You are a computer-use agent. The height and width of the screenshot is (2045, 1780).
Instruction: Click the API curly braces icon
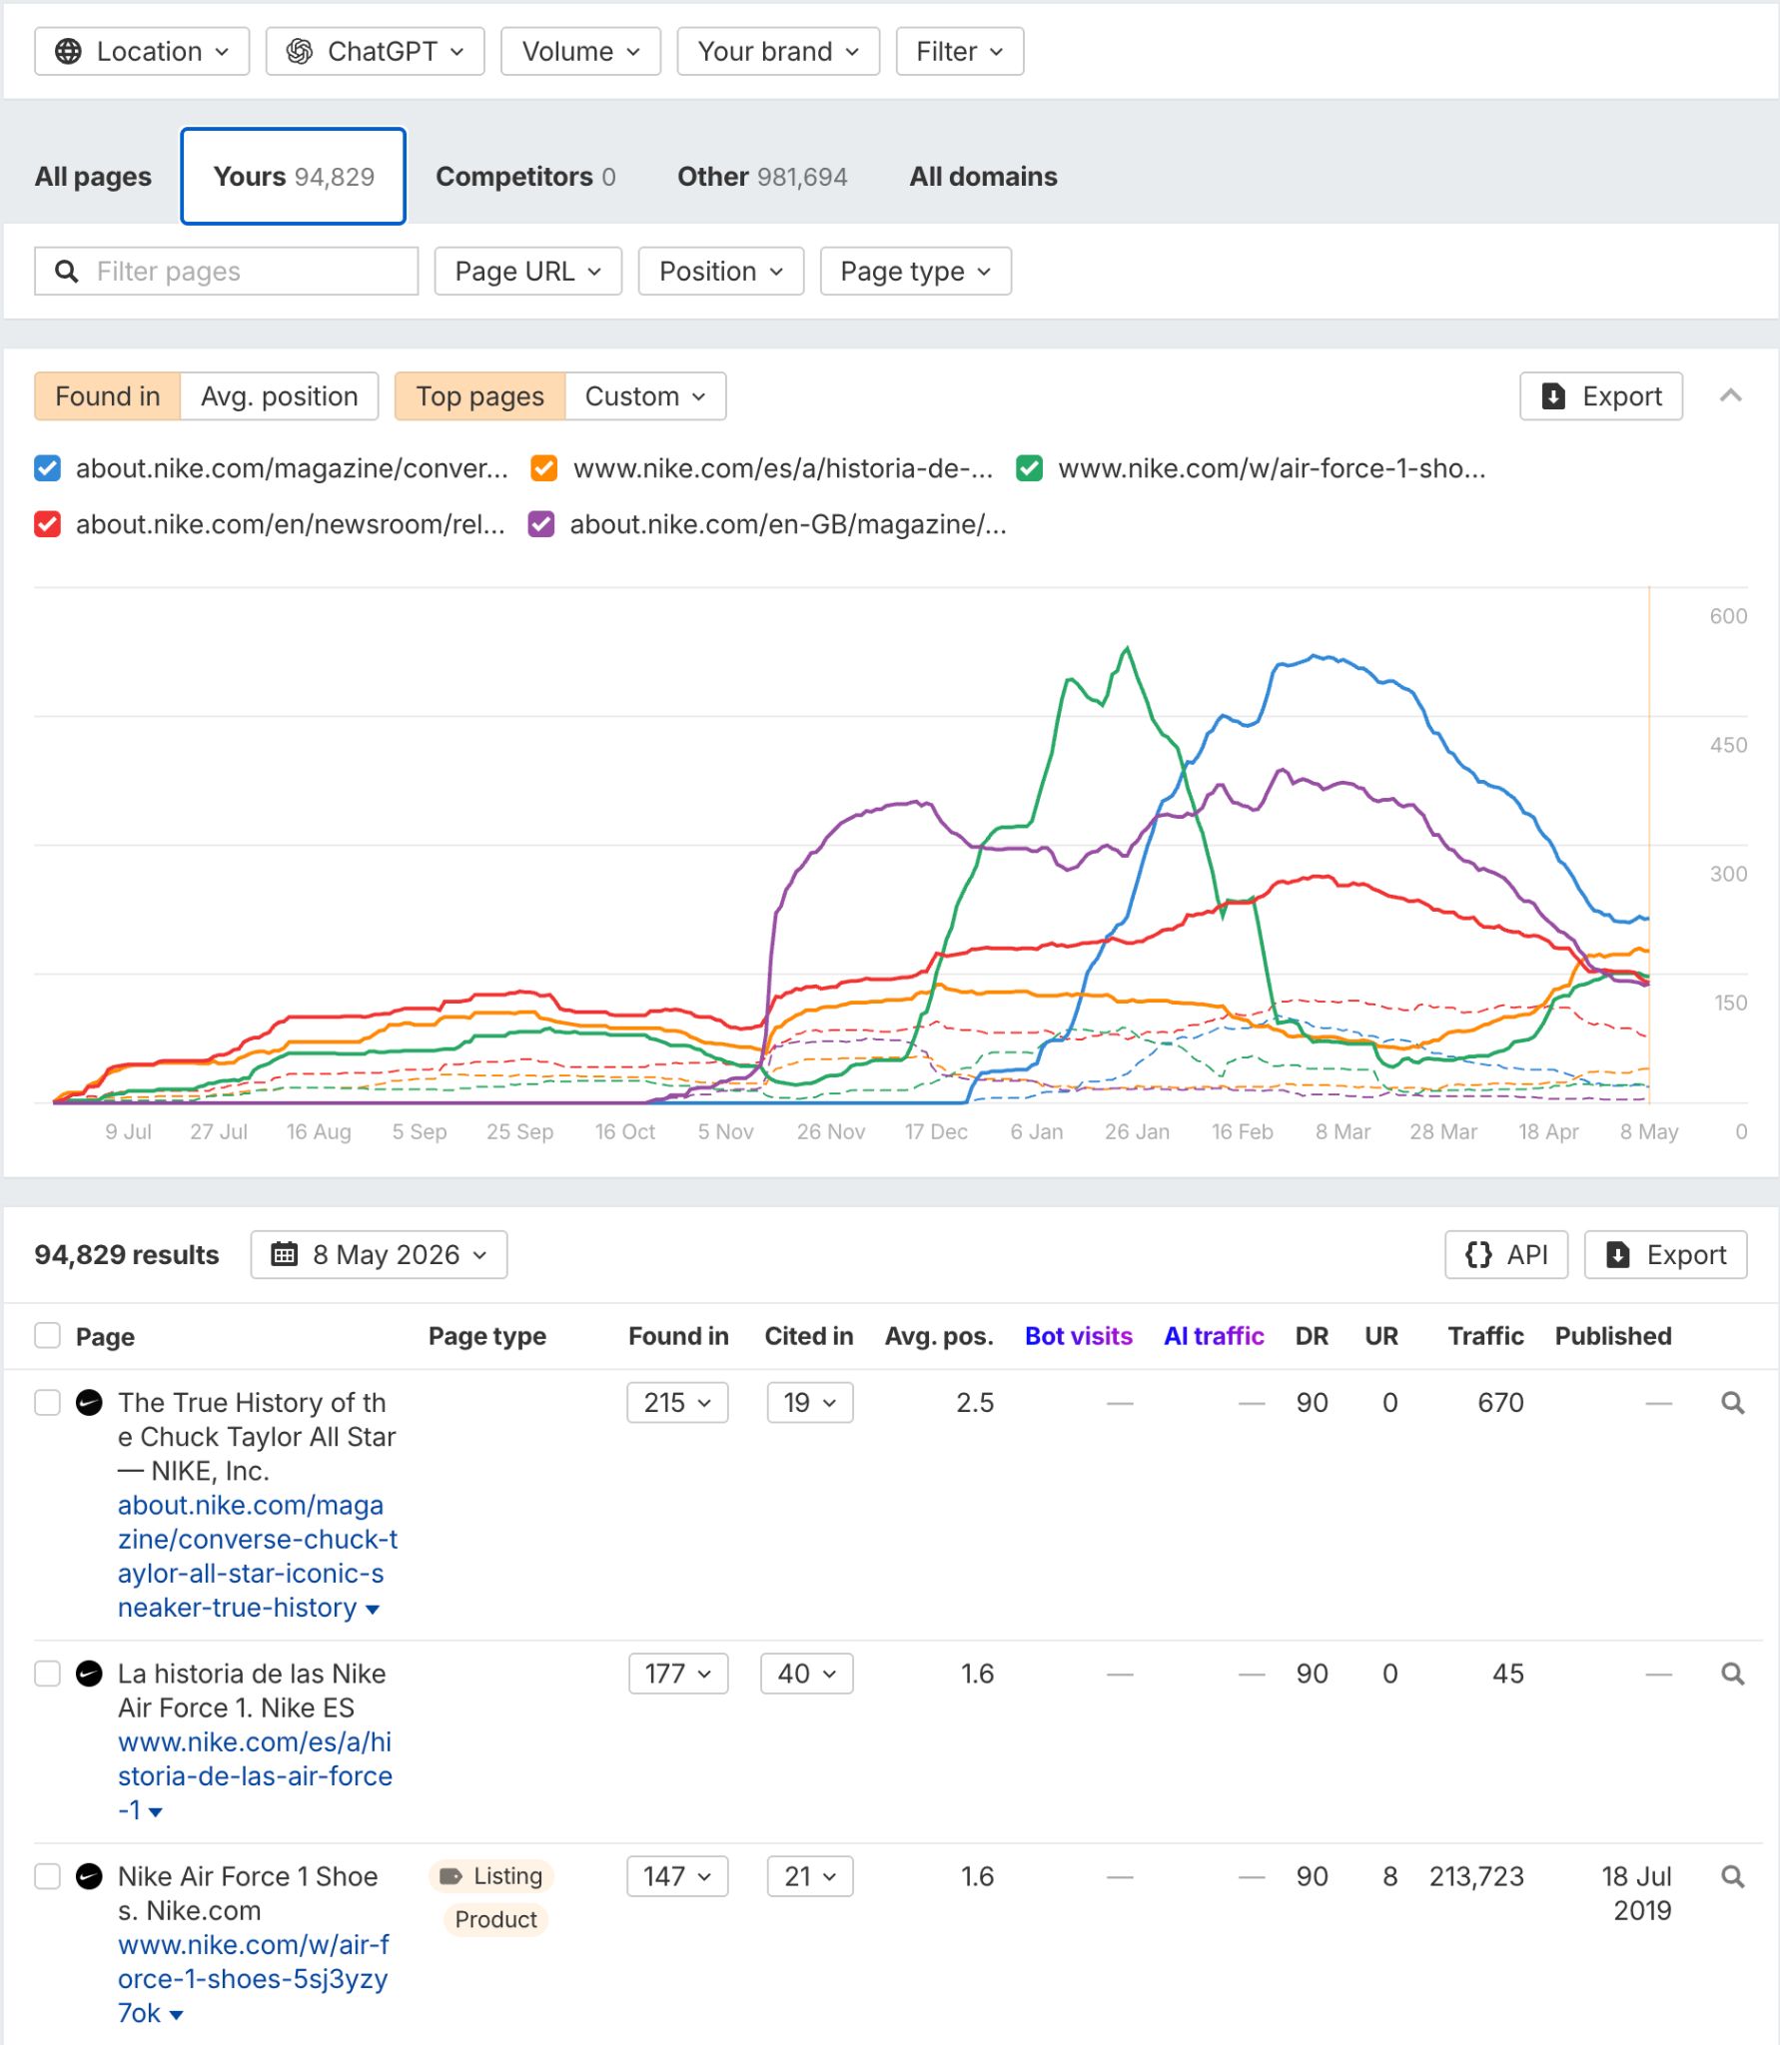(x=1478, y=1254)
